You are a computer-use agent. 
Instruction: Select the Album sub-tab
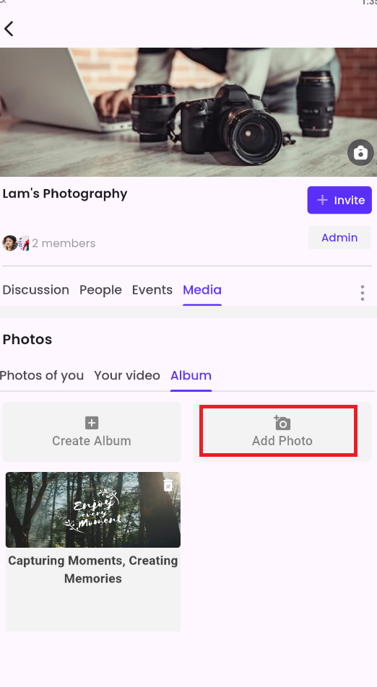(x=191, y=375)
